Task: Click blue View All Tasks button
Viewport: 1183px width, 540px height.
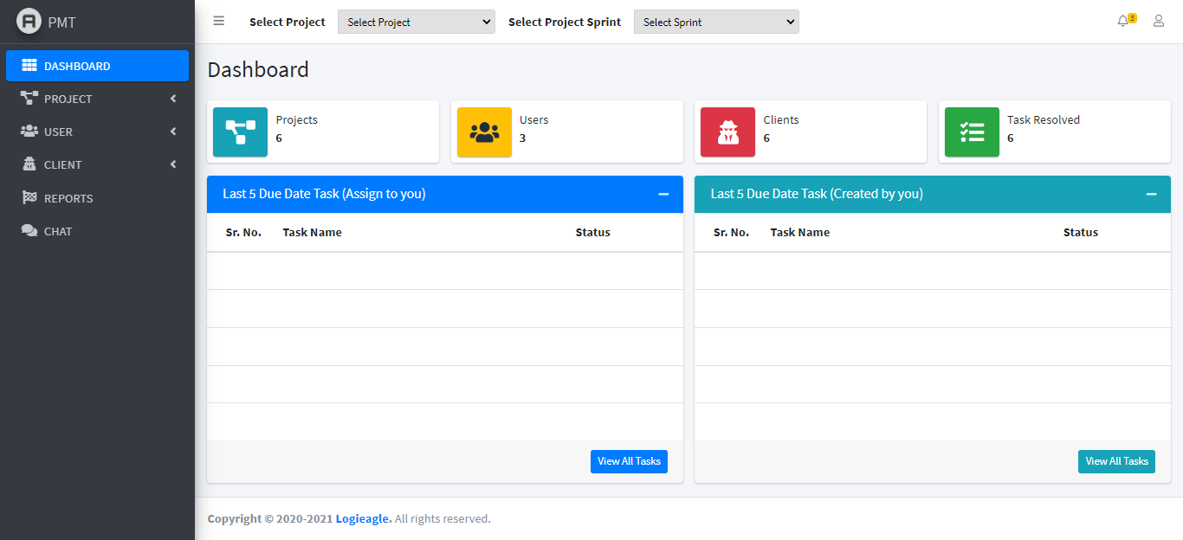Action: (x=629, y=461)
